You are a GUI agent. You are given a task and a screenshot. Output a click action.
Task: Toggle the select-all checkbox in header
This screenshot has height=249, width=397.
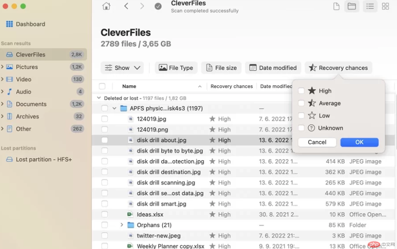pyautogui.click(x=102, y=86)
